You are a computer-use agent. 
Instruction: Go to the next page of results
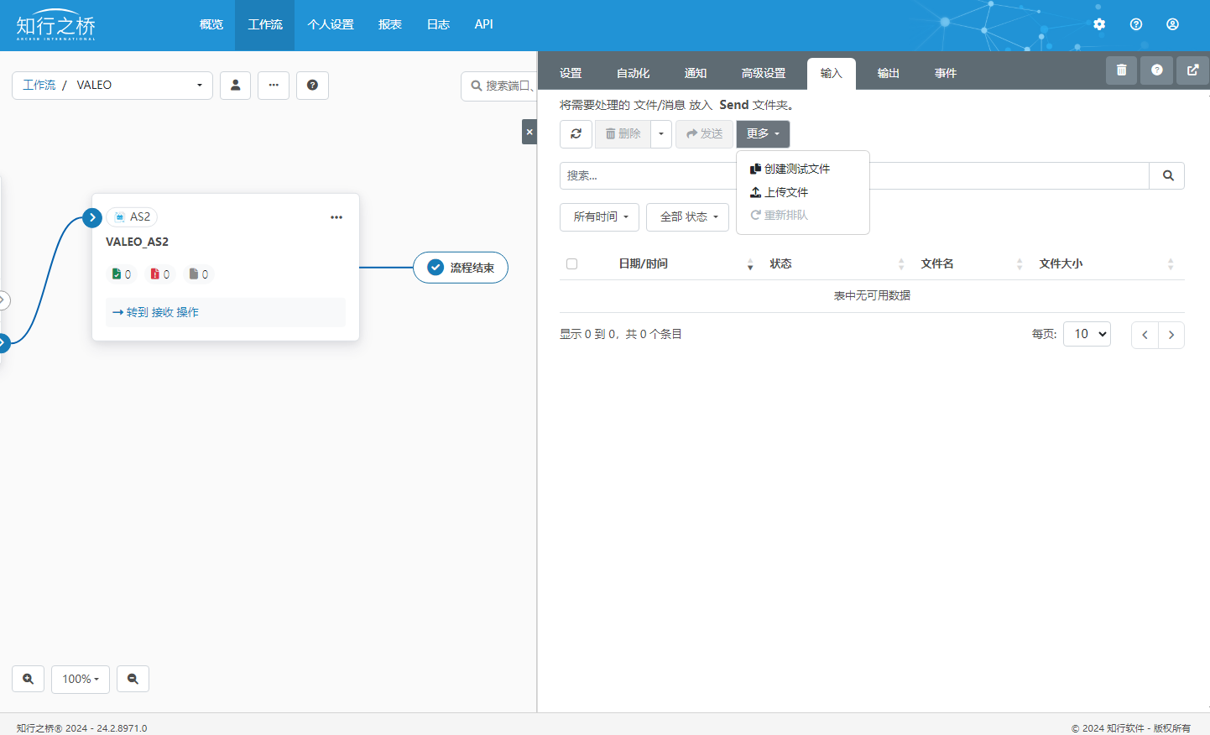1171,335
